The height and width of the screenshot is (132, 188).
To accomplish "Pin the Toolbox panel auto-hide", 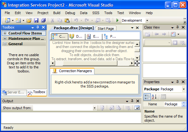I will pyautogui.click(x=38, y=27).
